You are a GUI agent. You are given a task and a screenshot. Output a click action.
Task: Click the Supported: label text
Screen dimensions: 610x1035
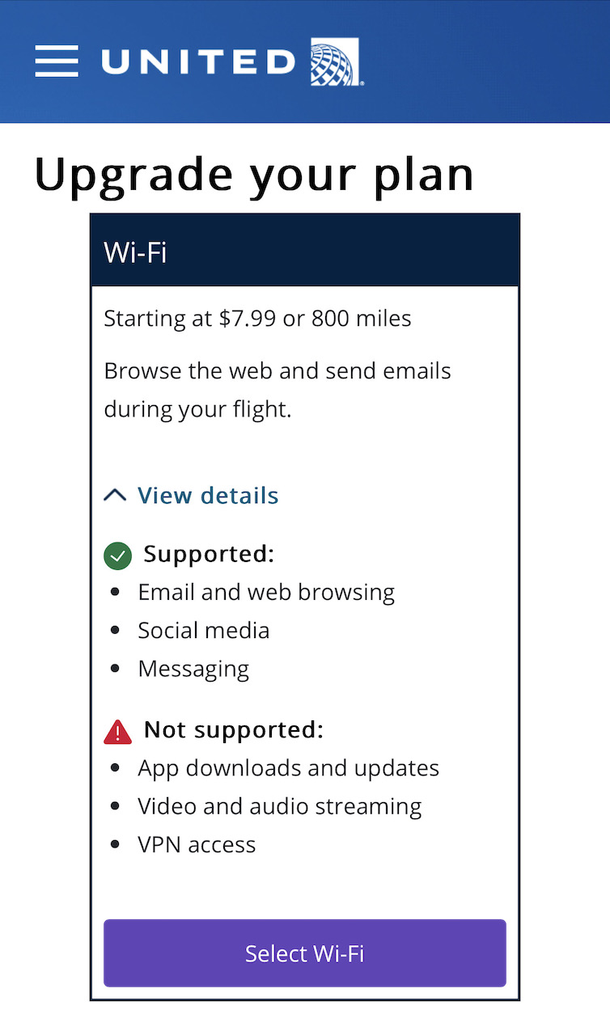pyautogui.click(x=209, y=555)
